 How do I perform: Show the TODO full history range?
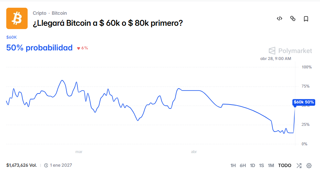tap(285, 166)
